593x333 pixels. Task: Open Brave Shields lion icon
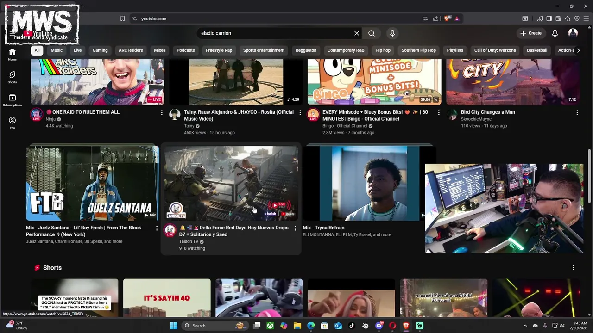click(x=447, y=18)
